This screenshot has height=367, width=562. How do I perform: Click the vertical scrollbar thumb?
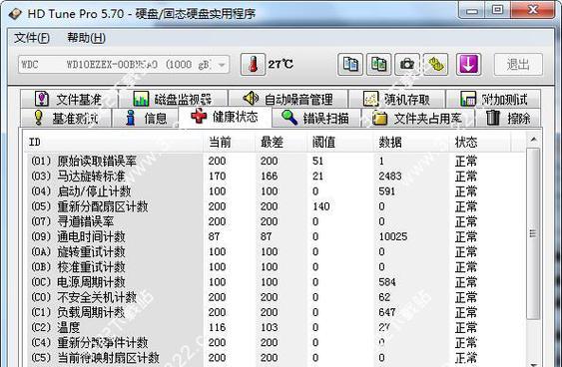point(534,233)
